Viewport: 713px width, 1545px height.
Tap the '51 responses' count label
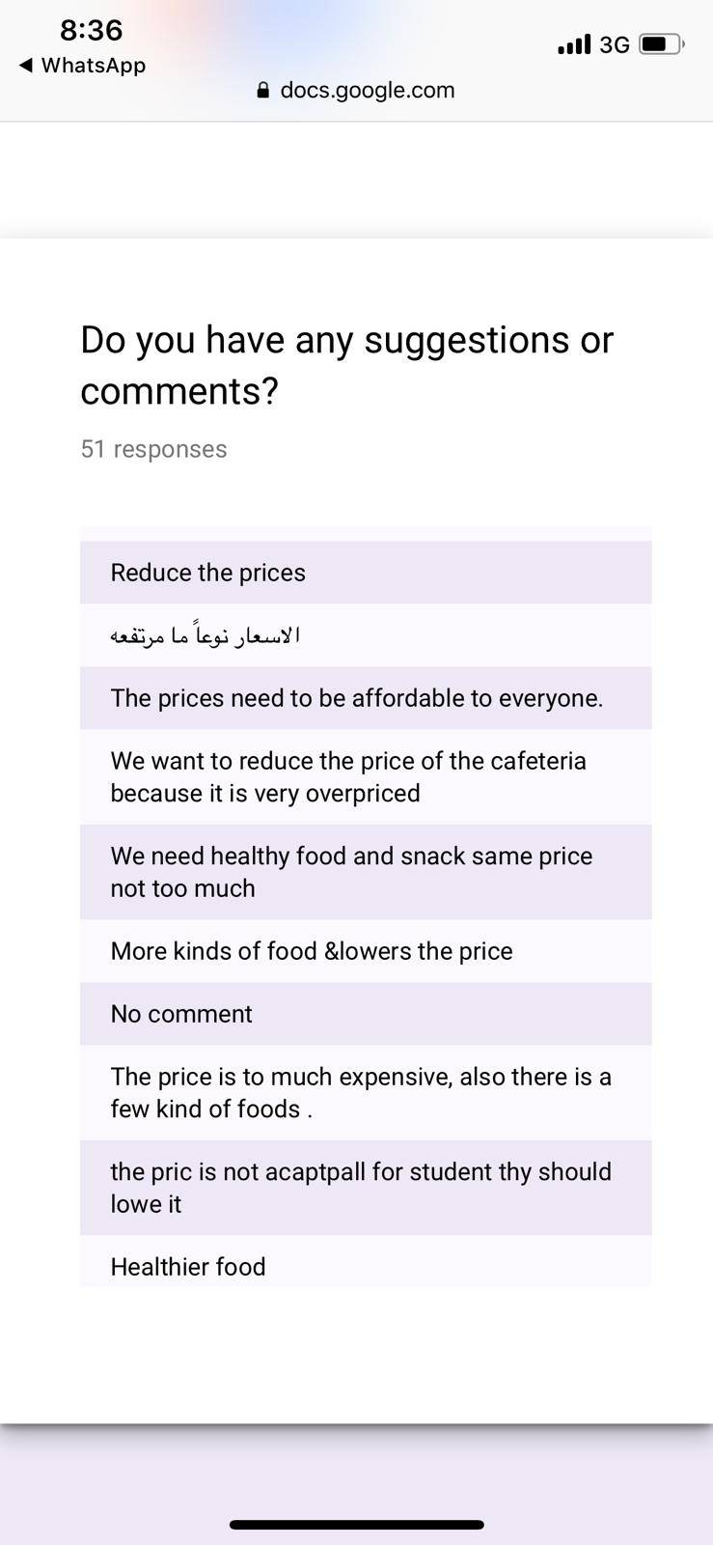(x=154, y=449)
